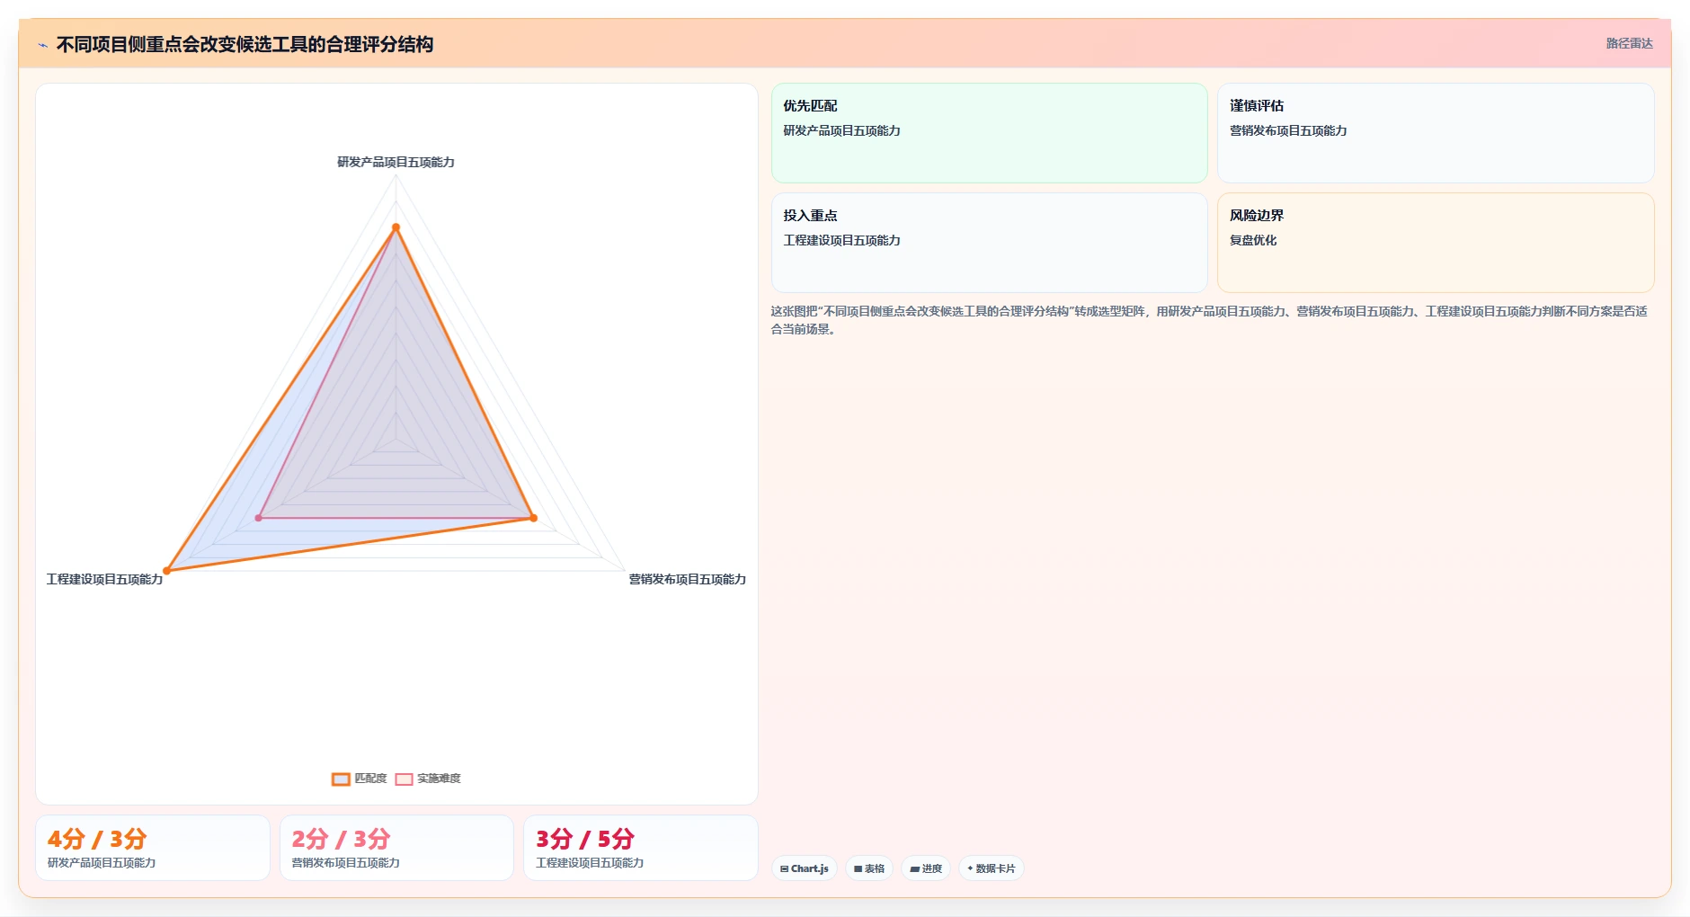
Task: Click the 复盘优化 text in the 风险边界 card
Action: [x=1253, y=240]
